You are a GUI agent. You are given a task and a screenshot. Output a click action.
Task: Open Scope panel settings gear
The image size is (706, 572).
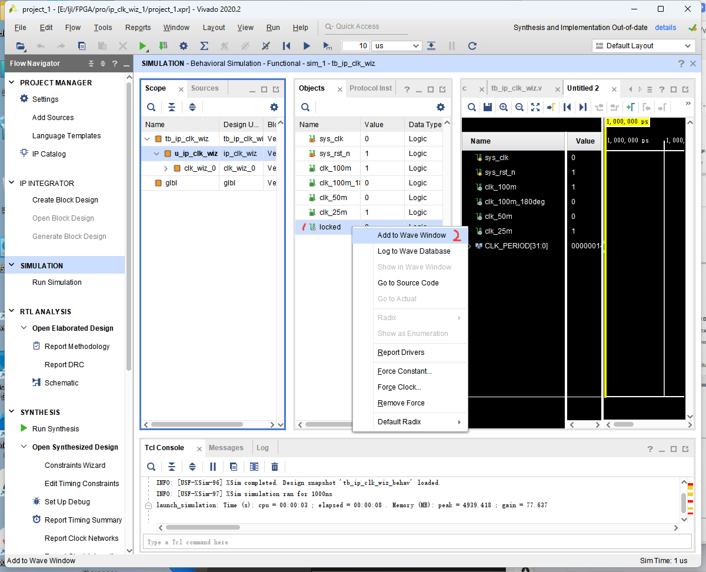[x=274, y=107]
